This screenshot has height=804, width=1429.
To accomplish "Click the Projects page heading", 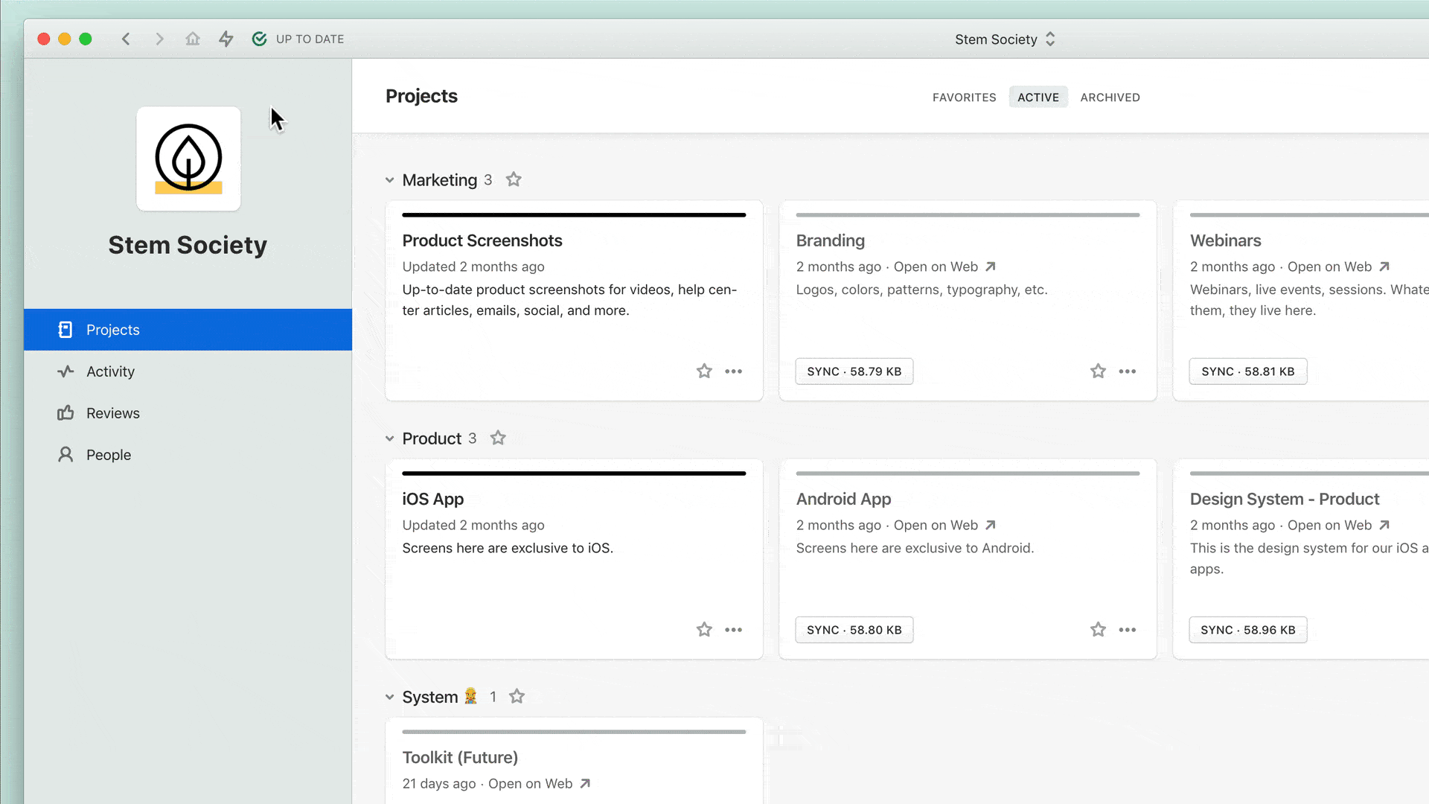I will point(421,96).
